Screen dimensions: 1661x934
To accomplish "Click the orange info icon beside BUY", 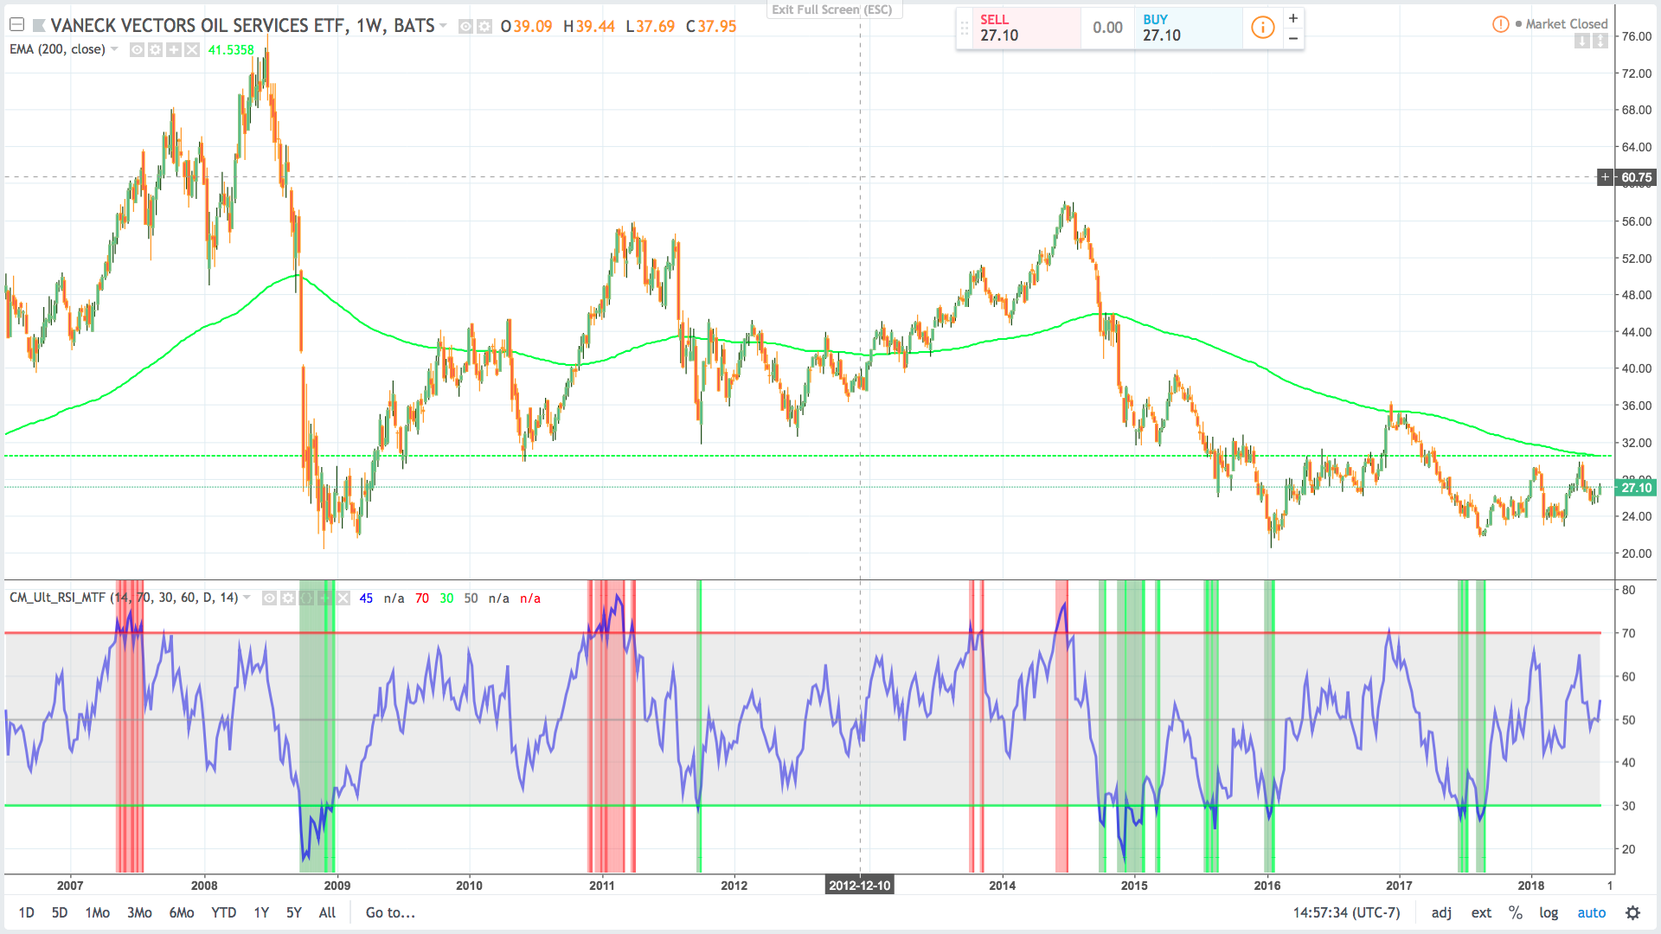I will coord(1263,28).
